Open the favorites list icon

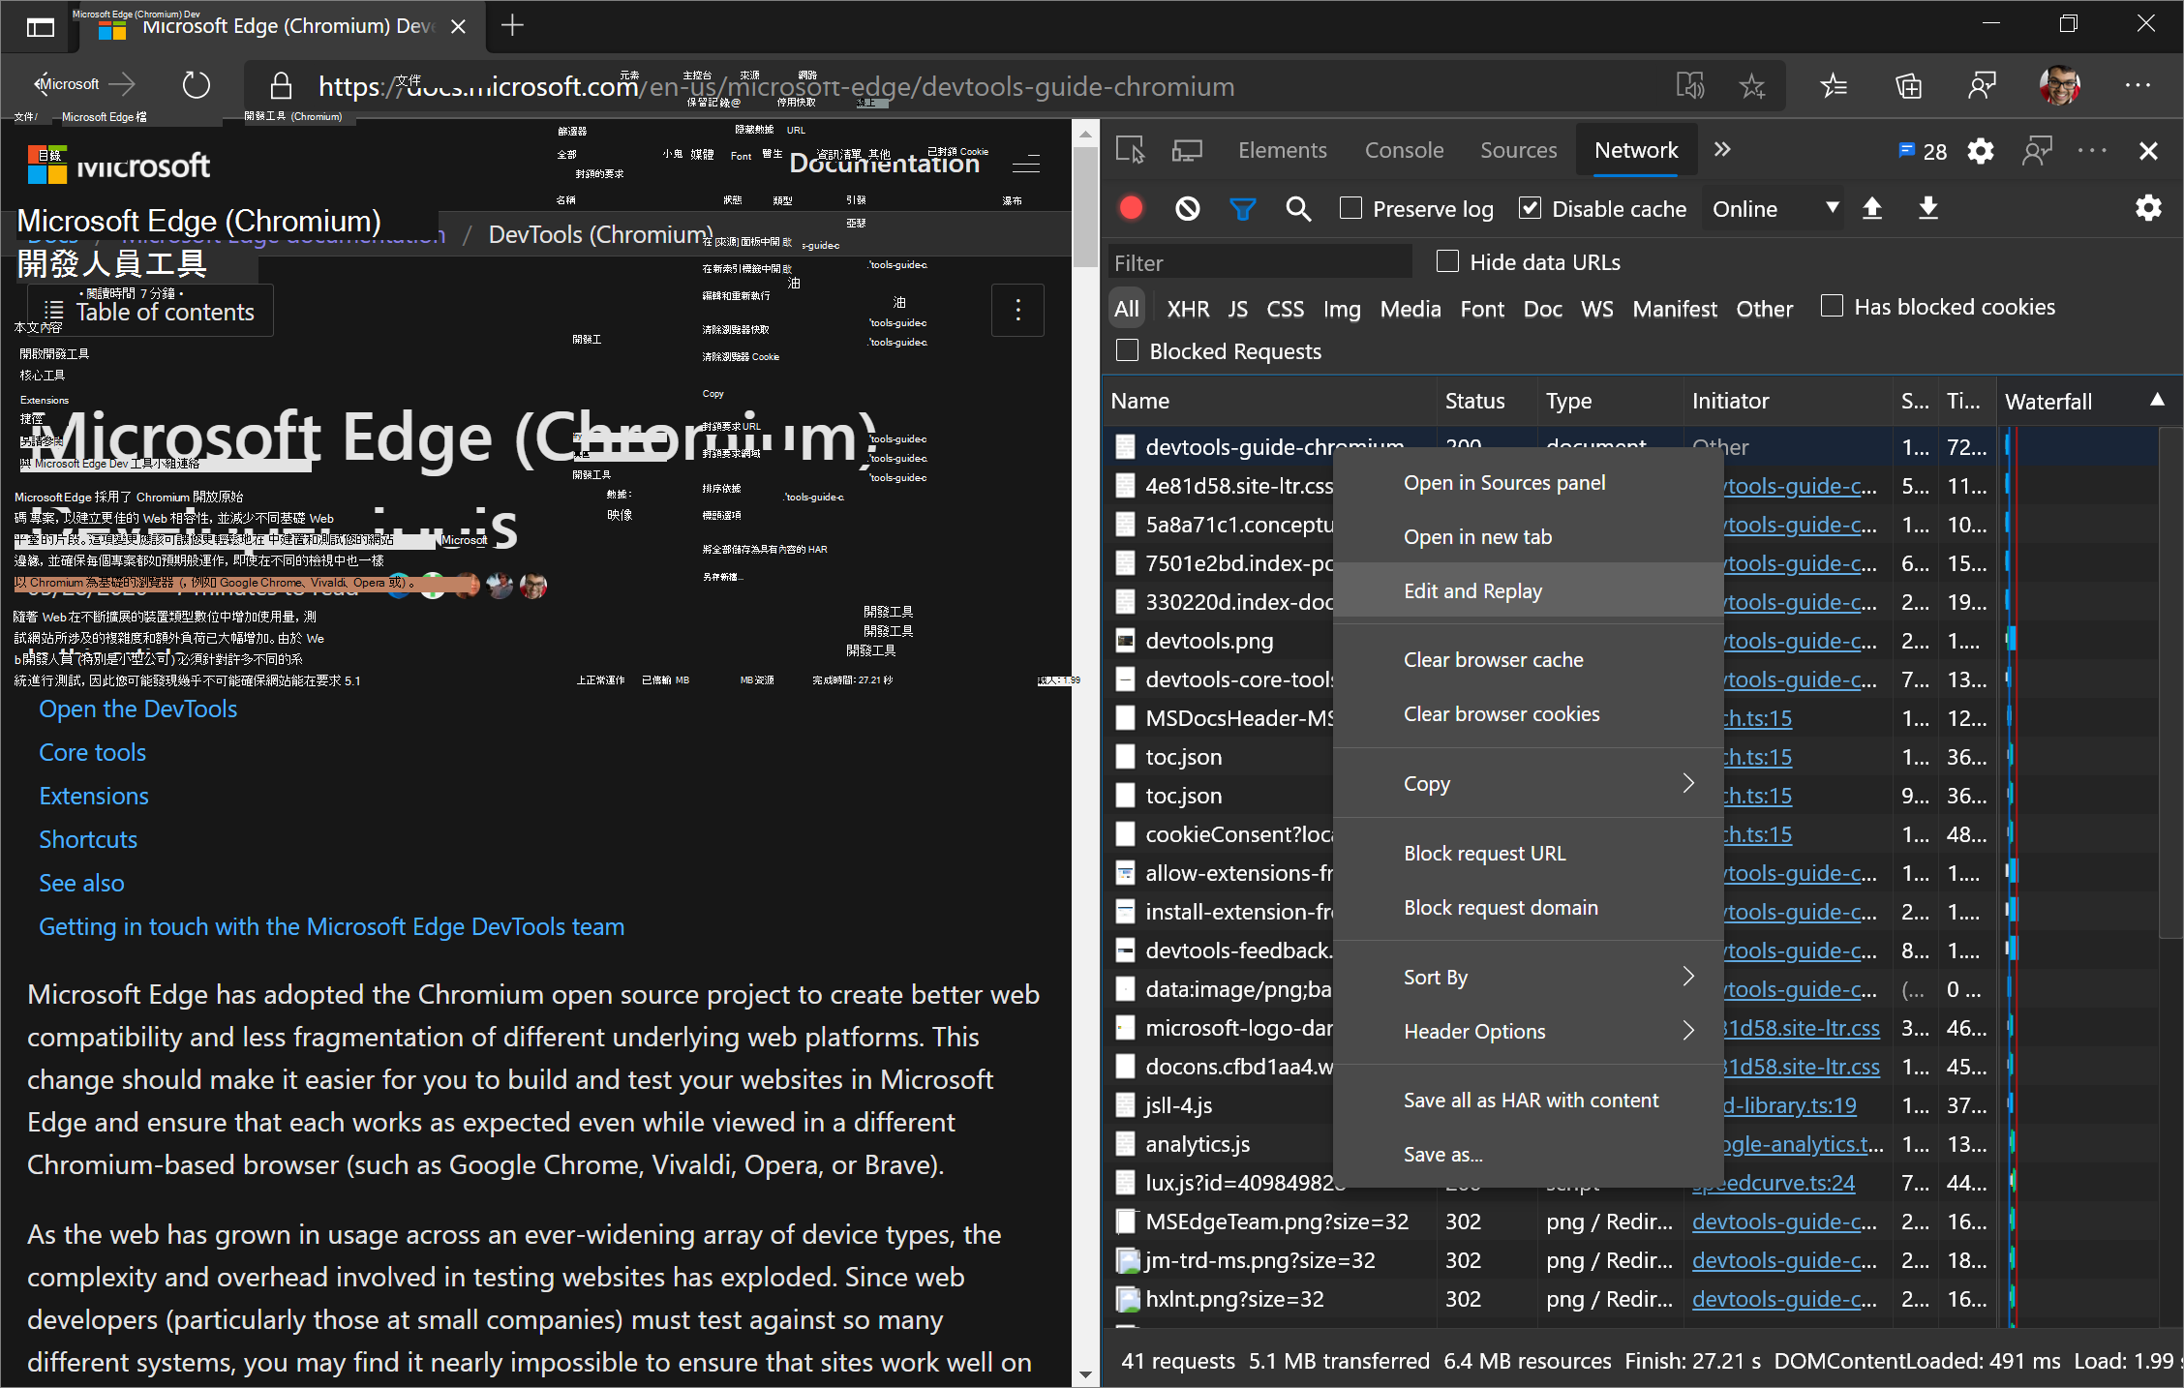click(x=1834, y=86)
